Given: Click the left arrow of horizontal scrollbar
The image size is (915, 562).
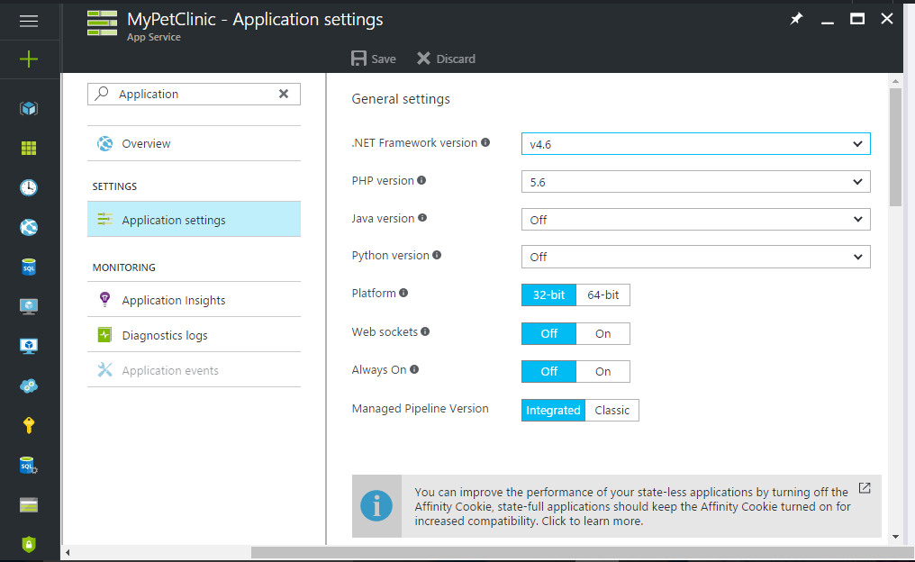Looking at the screenshot, I should [68, 552].
